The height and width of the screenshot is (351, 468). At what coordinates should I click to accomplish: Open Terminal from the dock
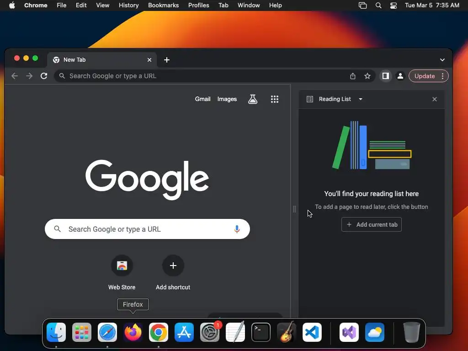[x=261, y=332]
